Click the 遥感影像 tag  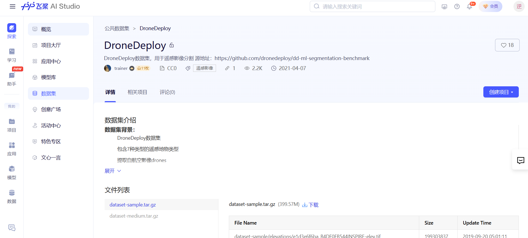coord(205,68)
